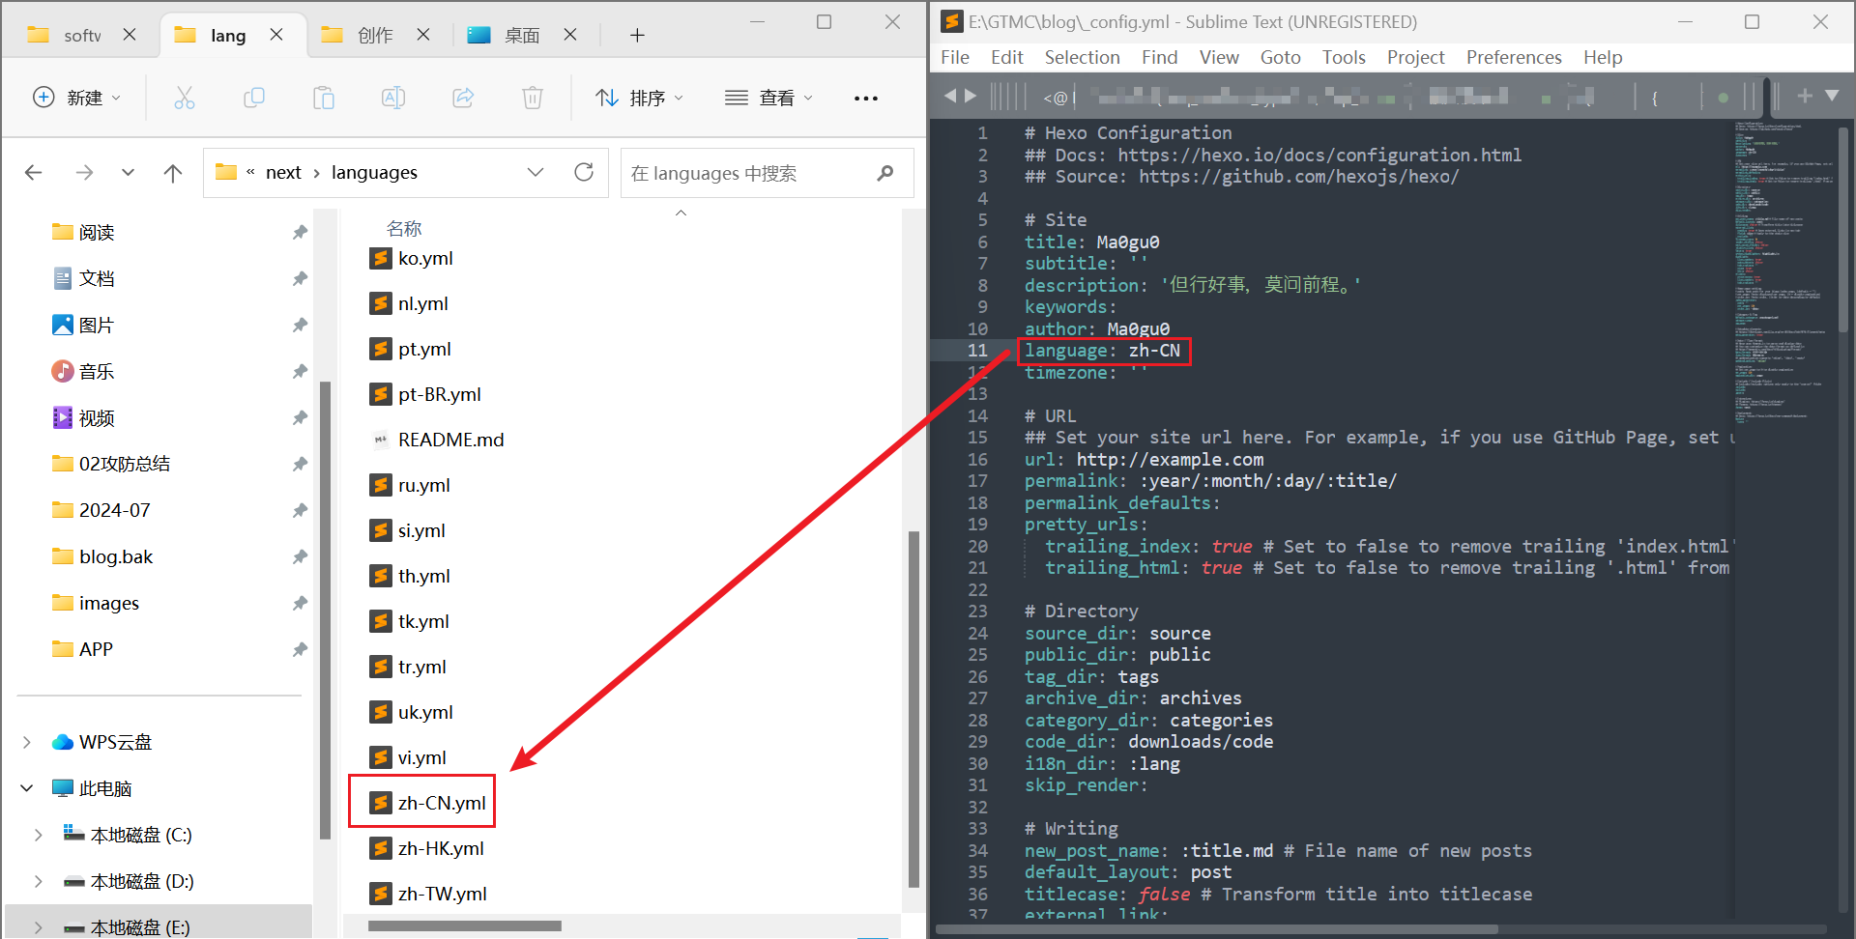Sort by the 名称 column header
The image size is (1856, 939).
tap(404, 228)
